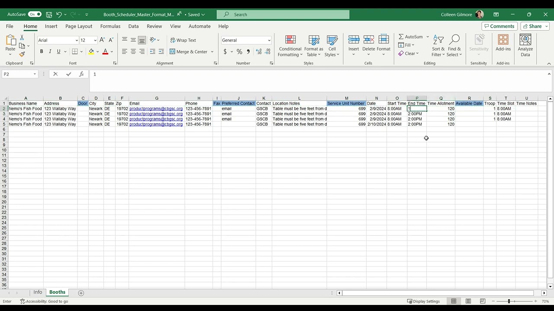Decrease font size with smaller A icon
This screenshot has width=554, height=311.
click(111, 40)
